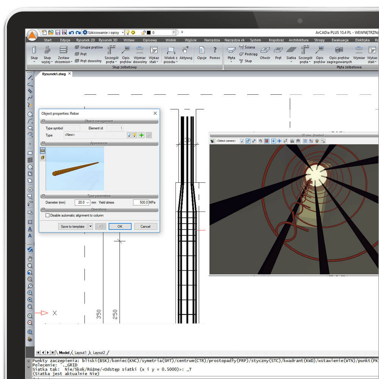Collapse the Appearance section in Rebar dialog
Screen dimensions: 379x379
(x=43, y=143)
